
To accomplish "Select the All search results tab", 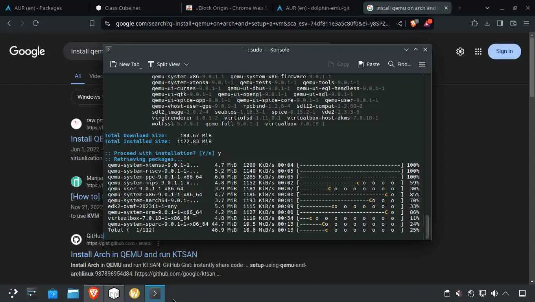I will tap(77, 76).
